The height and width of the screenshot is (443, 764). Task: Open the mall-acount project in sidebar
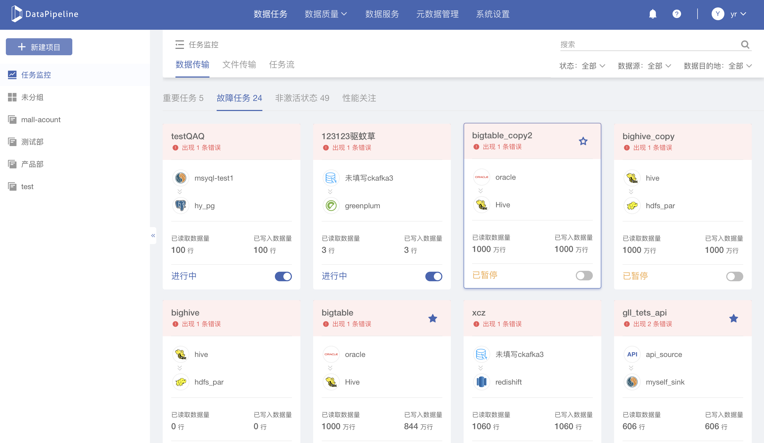pos(41,120)
